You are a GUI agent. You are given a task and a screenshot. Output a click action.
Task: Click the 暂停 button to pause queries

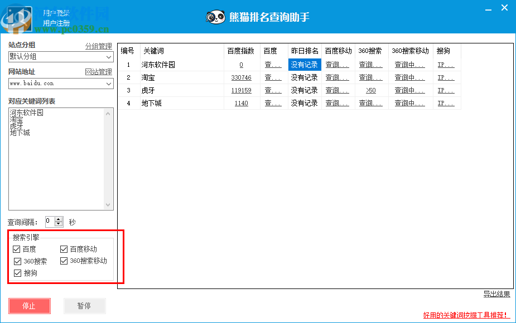(x=84, y=306)
